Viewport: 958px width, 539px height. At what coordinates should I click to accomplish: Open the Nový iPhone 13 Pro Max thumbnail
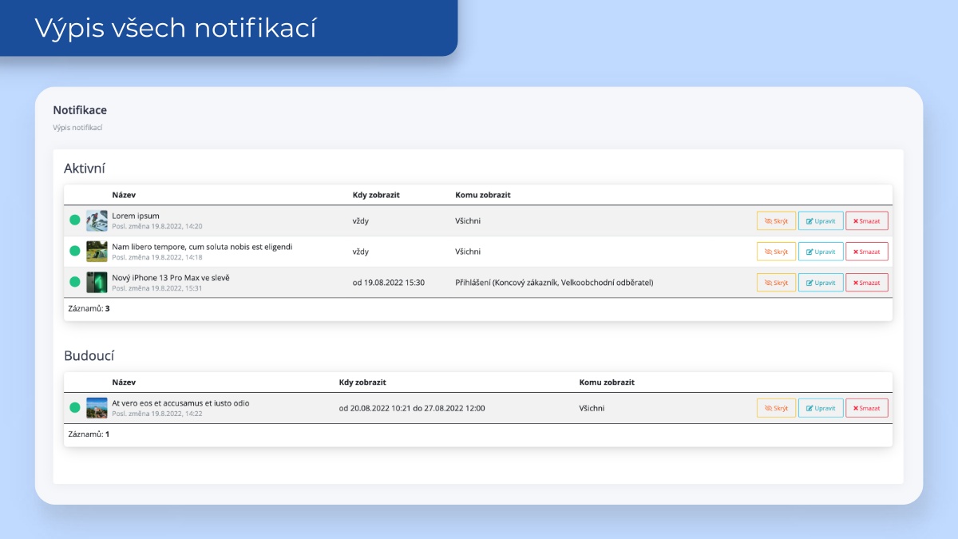pyautogui.click(x=97, y=283)
